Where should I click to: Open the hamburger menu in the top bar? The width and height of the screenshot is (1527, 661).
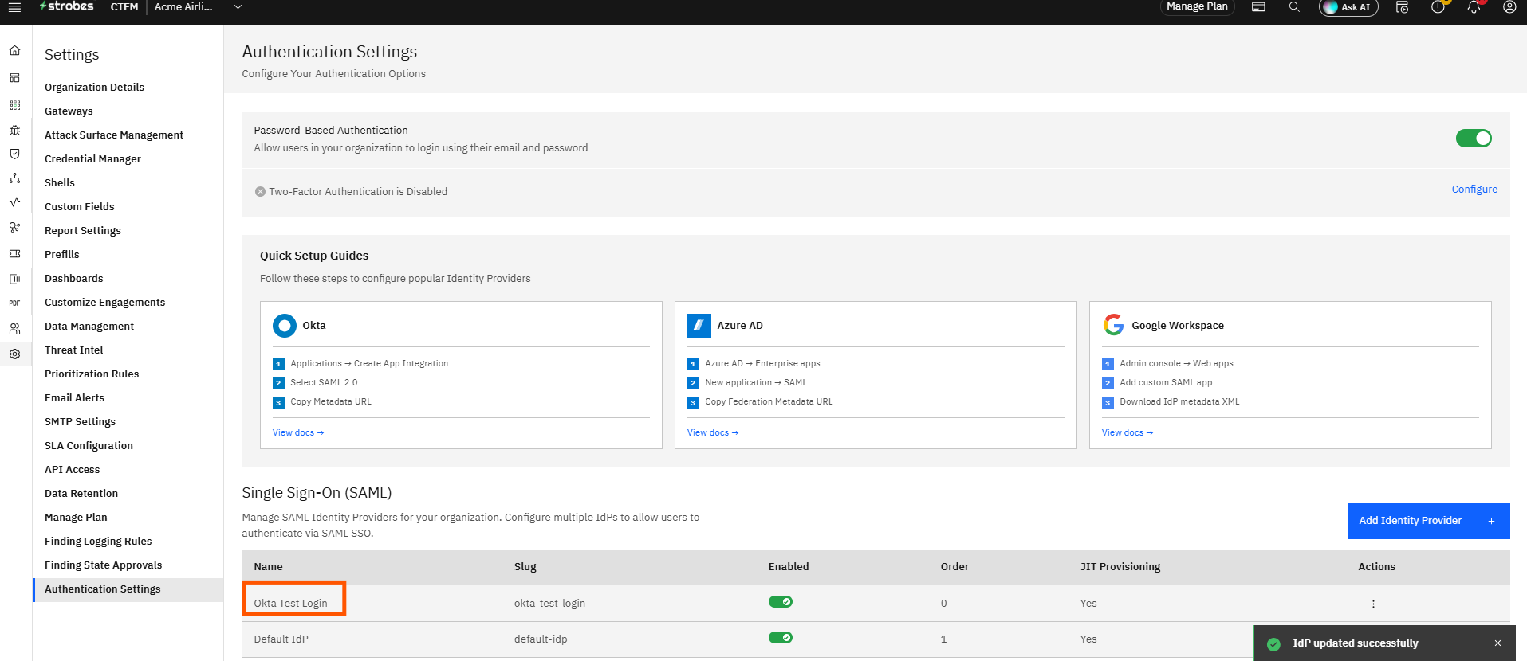[x=14, y=7]
